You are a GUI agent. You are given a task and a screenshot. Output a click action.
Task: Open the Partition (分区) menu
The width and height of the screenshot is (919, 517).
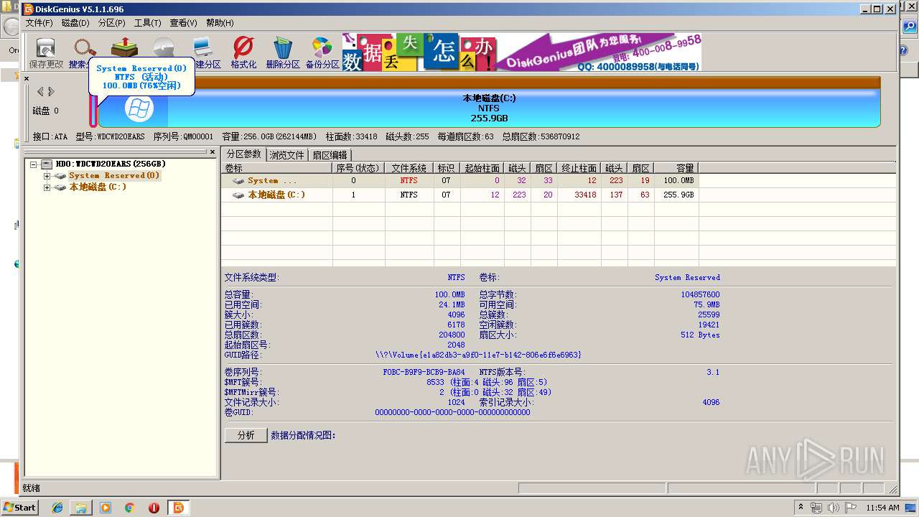(x=111, y=23)
